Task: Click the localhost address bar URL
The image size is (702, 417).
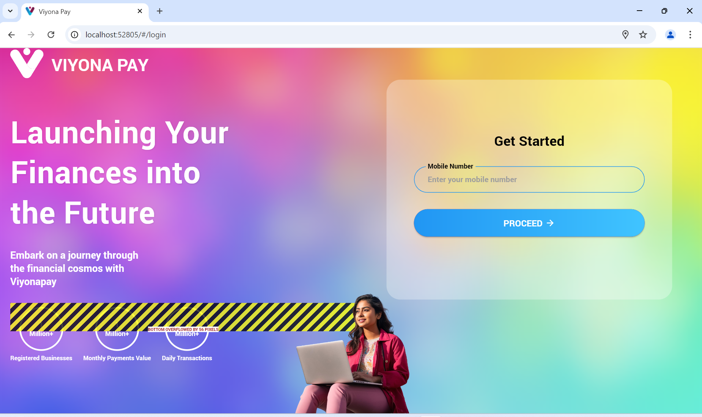Action: coord(126,35)
